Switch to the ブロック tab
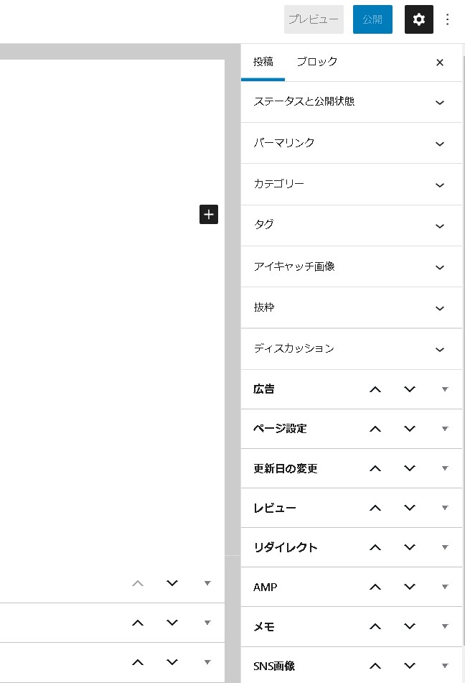Image resolution: width=465 pixels, height=683 pixels. [316, 62]
